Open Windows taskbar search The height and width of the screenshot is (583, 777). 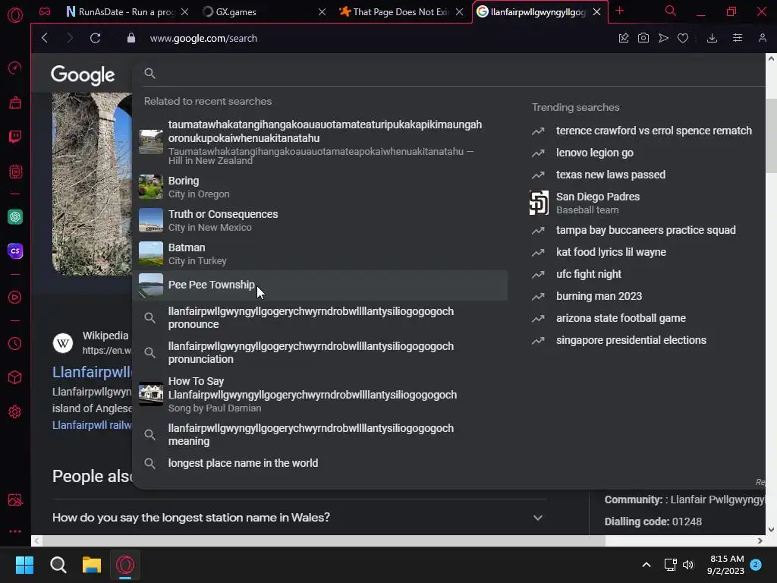coord(58,565)
